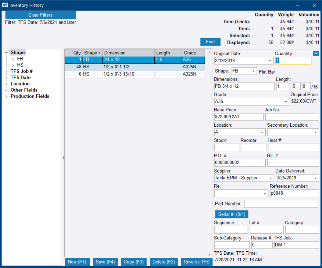Screen dimensions: 322x268
Task: Click the Reorder input field
Action: (253, 147)
